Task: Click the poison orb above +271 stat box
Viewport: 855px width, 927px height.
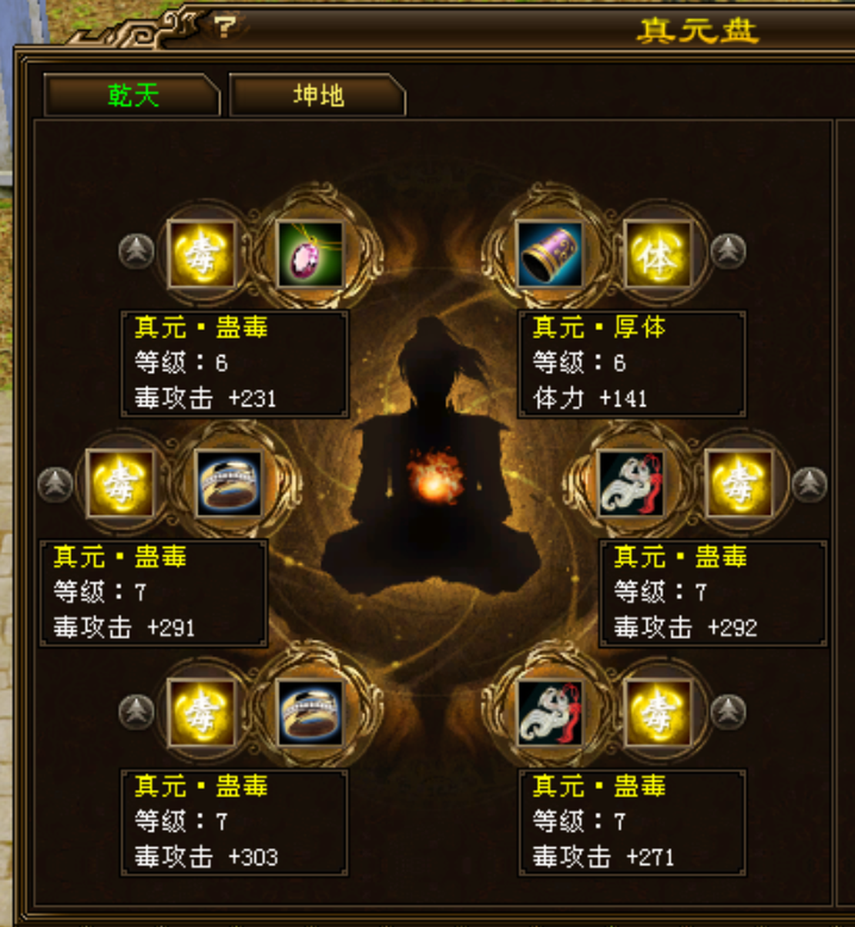Action: point(658,713)
